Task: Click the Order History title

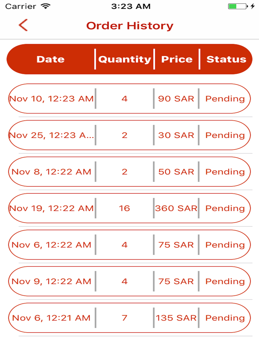Action: (x=130, y=26)
